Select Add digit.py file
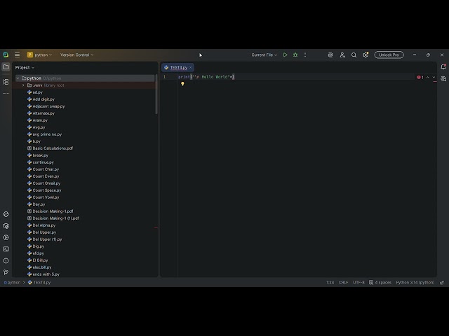The height and width of the screenshot is (336, 449). 41,99
